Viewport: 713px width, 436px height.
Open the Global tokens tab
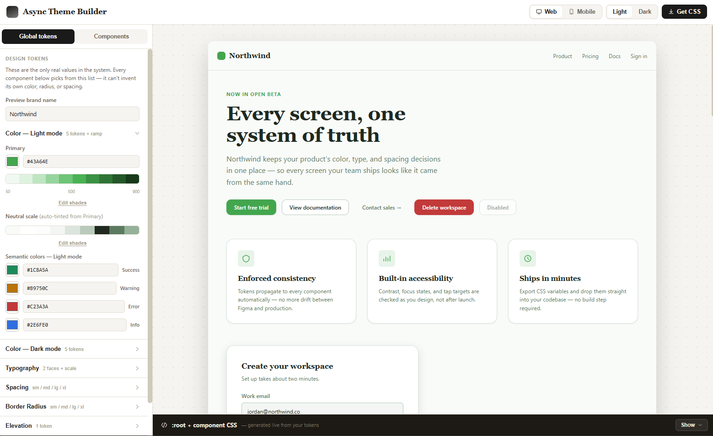[38, 37]
